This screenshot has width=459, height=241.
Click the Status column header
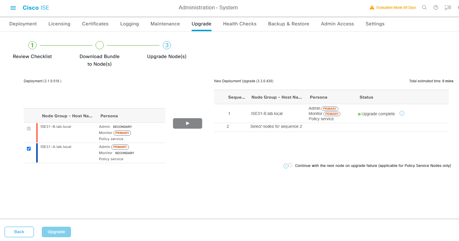(366, 97)
